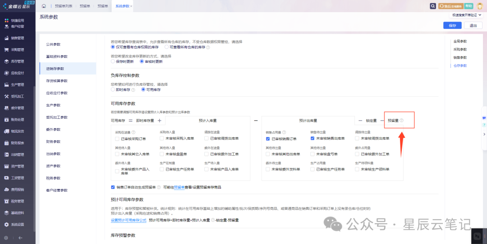Viewport: 487px width, 244px height.
Task: Expand the right-edge side panel chevron
Action: click(484, 134)
